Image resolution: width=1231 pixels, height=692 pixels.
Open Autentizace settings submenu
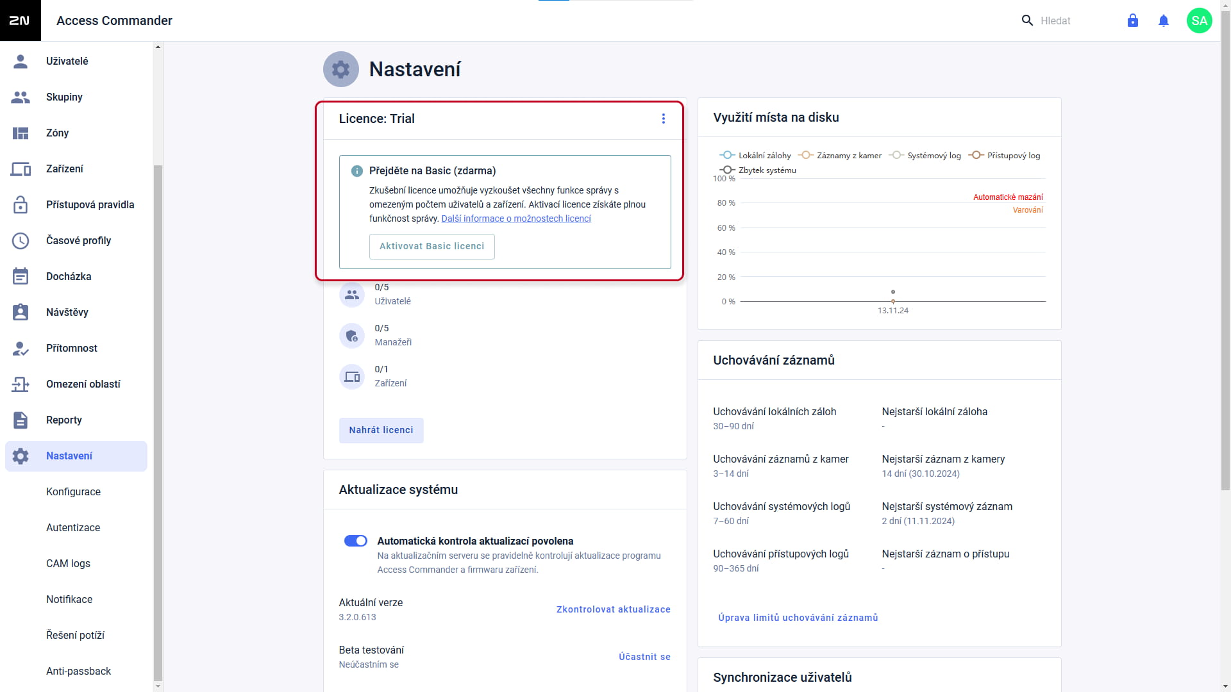point(73,527)
